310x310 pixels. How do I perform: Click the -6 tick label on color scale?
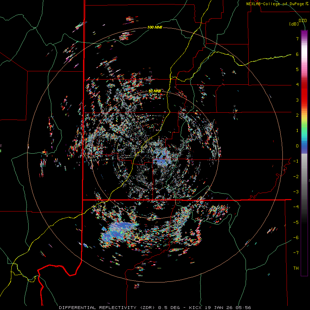coord(296,238)
